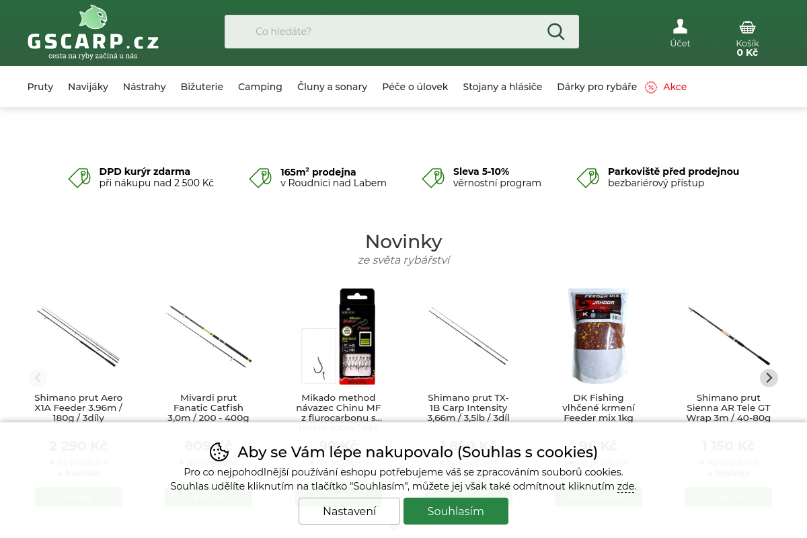Click the Akce percent discount icon
Image resolution: width=807 pixels, height=538 pixels.
pos(651,87)
